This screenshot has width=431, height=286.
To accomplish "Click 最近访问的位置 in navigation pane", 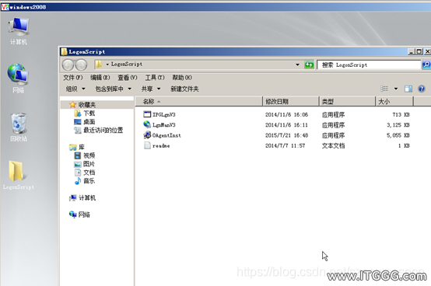I will click(98, 130).
